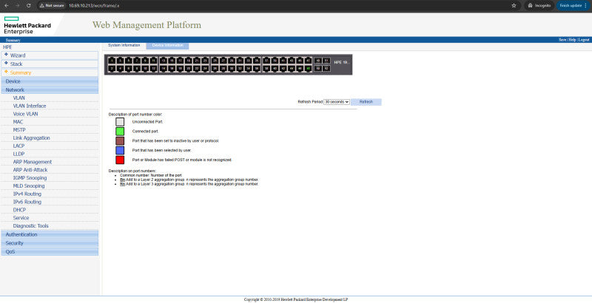
Task: Click the Not secure site warning
Action: pos(52,6)
